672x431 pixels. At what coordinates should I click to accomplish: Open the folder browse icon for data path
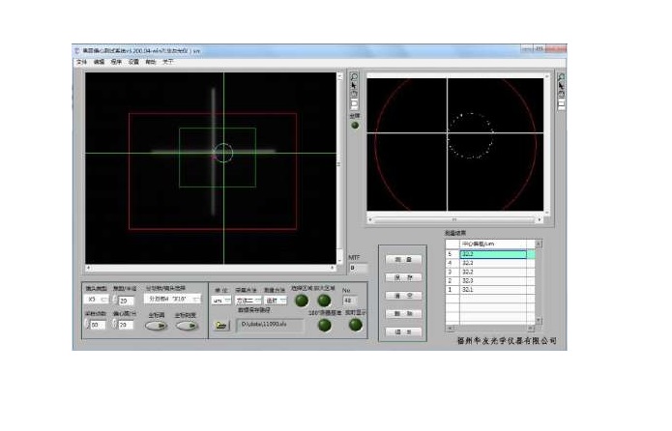(x=221, y=327)
